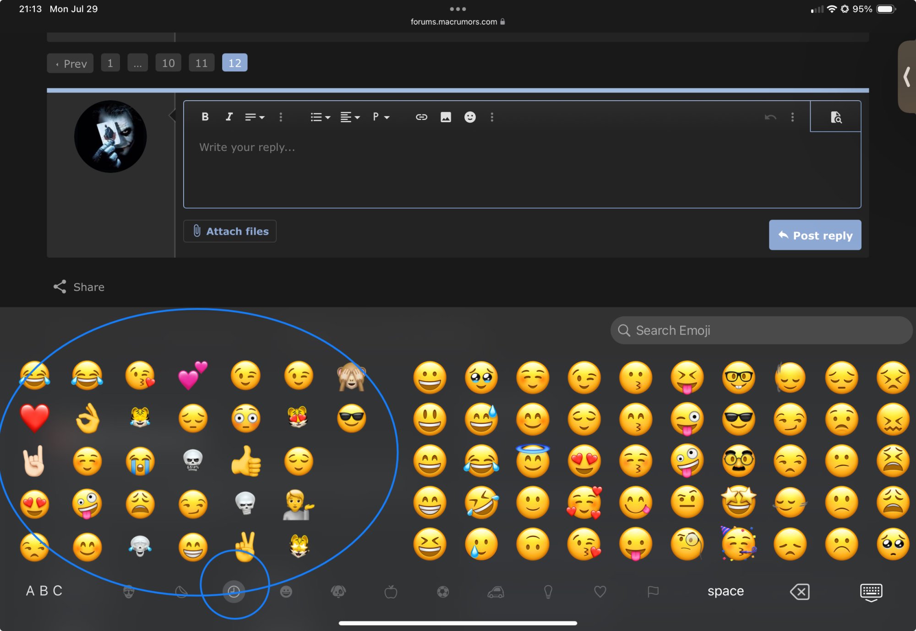This screenshot has height=631, width=916.
Task: Focus the Search Emoji field
Action: 760,330
